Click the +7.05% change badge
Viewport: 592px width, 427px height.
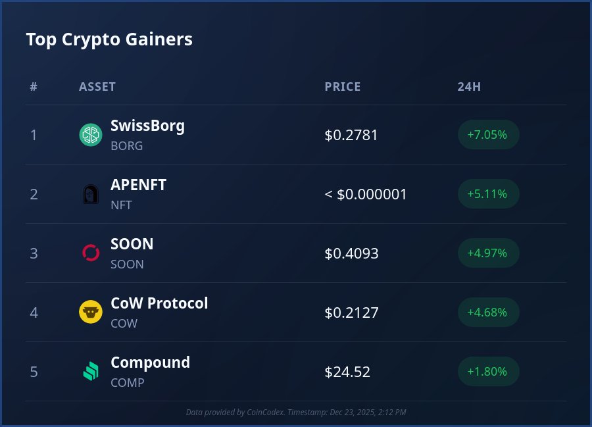(487, 135)
